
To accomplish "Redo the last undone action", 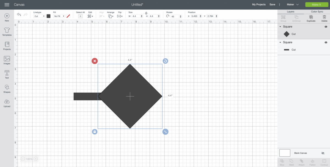I will point(26,15).
